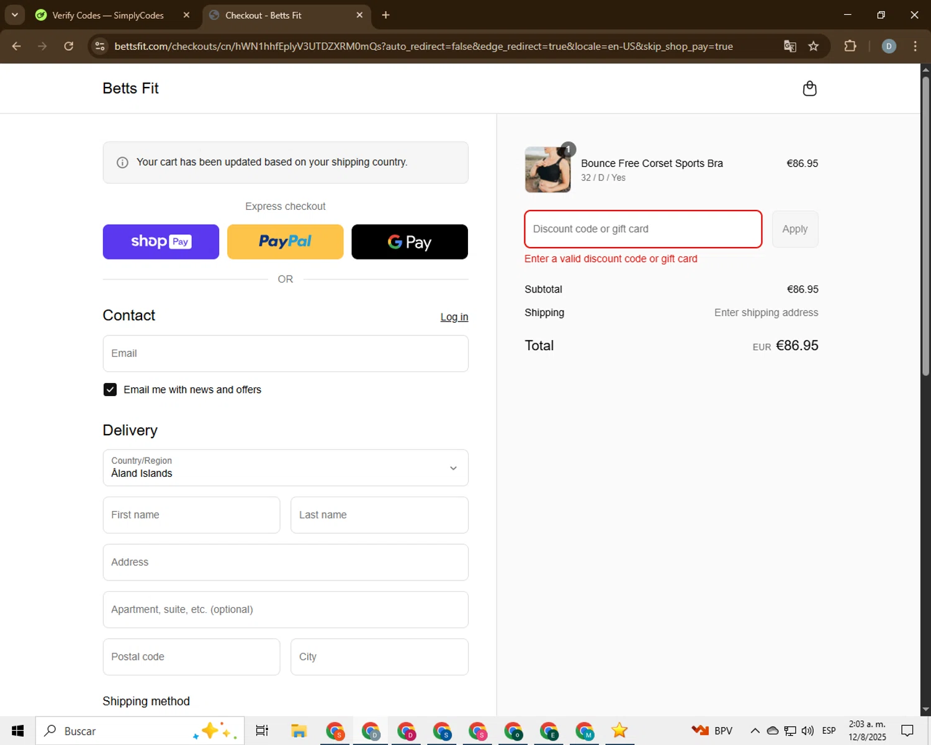Click the scrollbar down arrow

coord(925,710)
